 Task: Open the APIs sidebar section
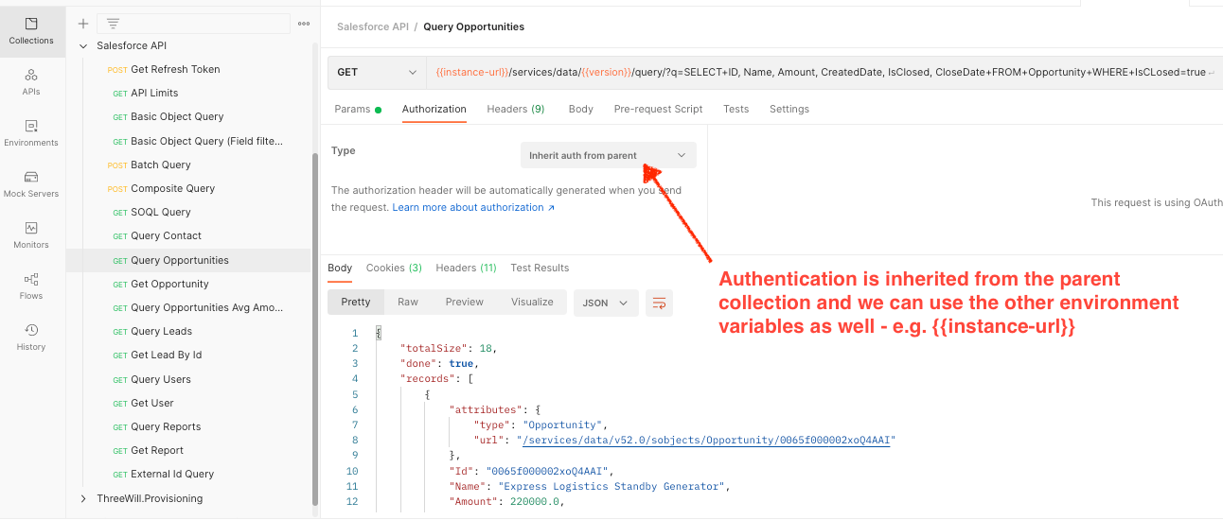coord(31,81)
